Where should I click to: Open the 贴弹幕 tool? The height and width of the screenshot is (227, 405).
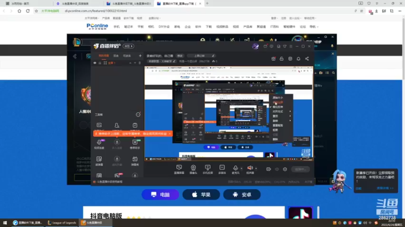(99, 161)
